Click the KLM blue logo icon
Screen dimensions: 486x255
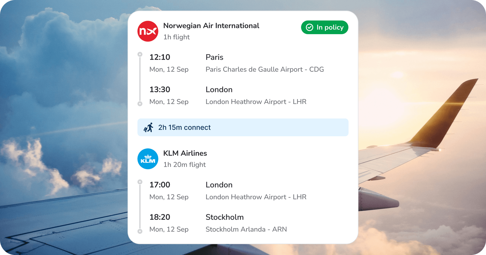[x=148, y=159]
